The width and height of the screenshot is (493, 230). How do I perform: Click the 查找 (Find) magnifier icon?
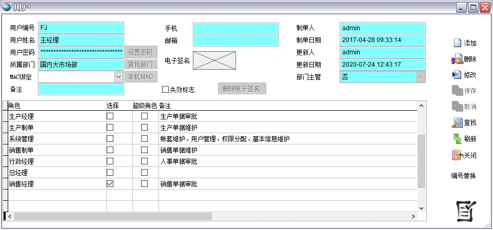pyautogui.click(x=457, y=122)
